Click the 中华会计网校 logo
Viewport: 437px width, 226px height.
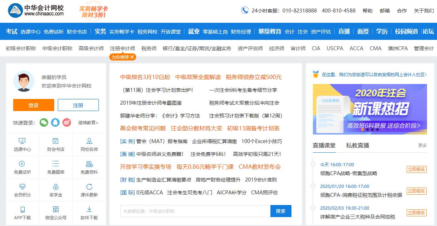pos(36,10)
